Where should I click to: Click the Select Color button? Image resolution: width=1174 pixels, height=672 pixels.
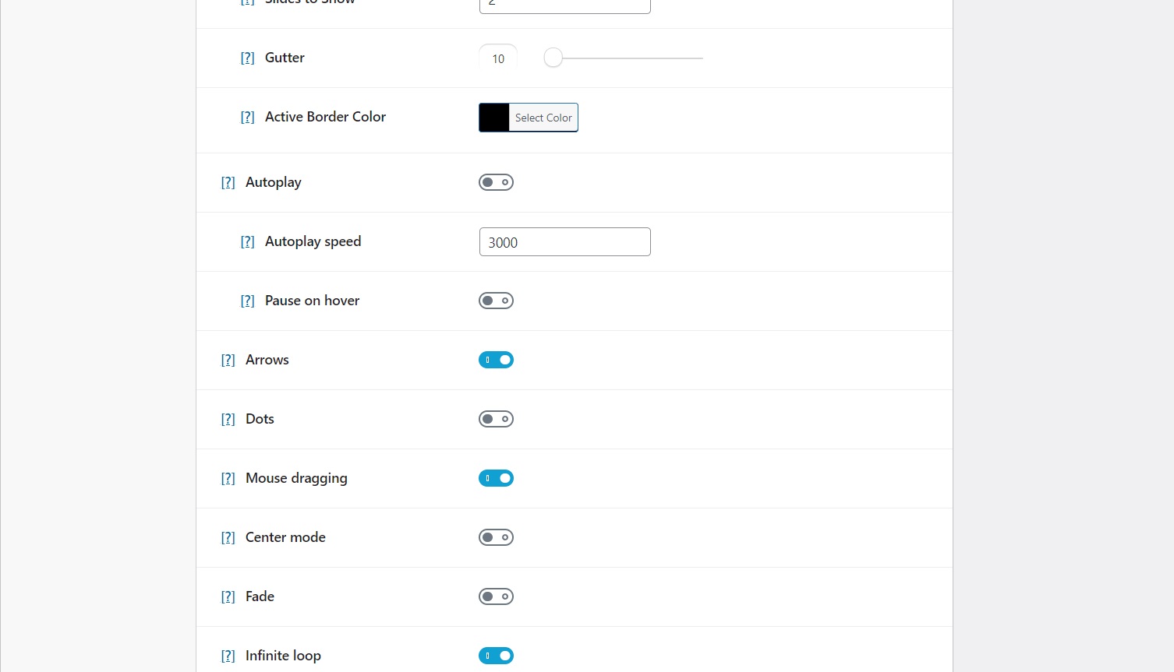pyautogui.click(x=543, y=118)
